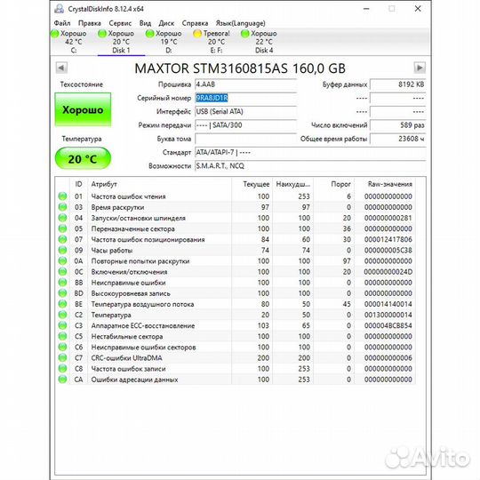Click the Буфер данных 8192 KB field

pyautogui.click(x=397, y=84)
